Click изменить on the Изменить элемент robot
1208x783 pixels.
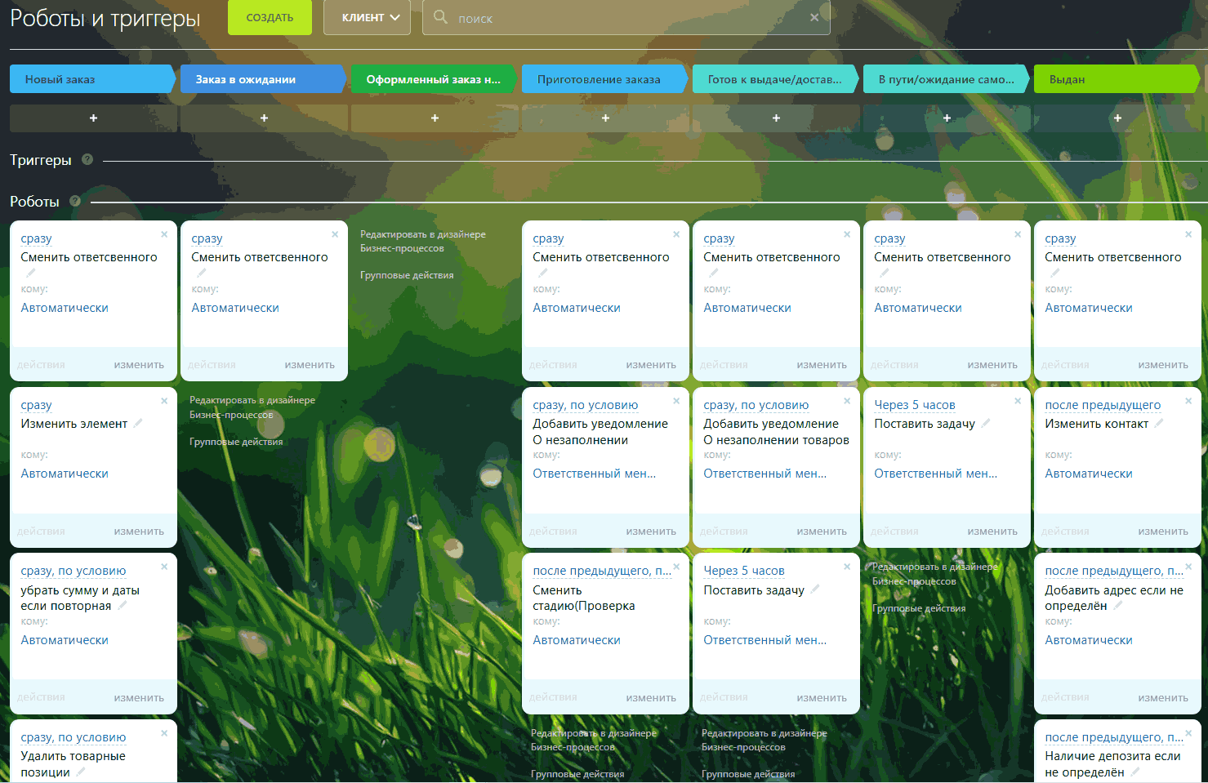point(139,532)
